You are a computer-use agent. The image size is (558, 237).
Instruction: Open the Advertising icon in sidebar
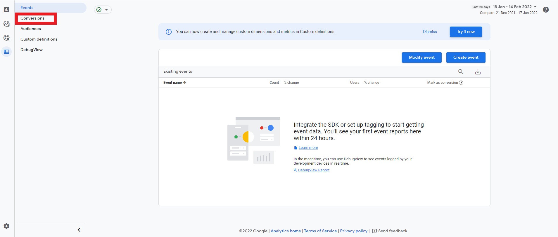(6, 38)
